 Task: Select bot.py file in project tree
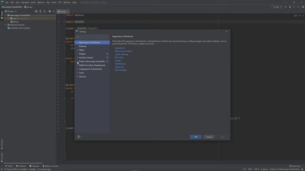pos(15,22)
